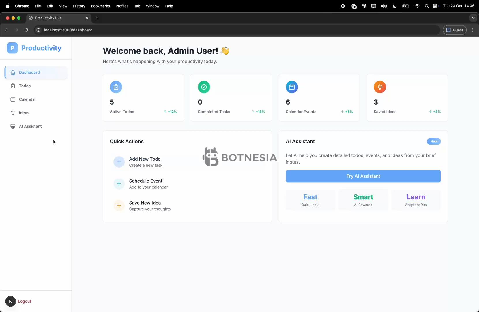Click the Productivity logo P icon

[x=12, y=48]
